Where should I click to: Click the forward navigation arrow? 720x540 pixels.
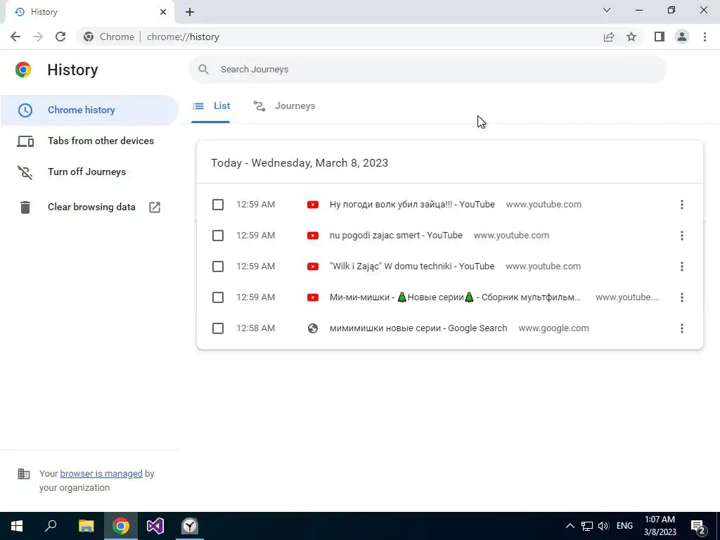point(38,37)
